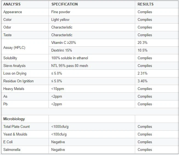This screenshot has width=179, height=155.
Task: Select the Appearance row label
Action: pyautogui.click(x=13, y=12)
